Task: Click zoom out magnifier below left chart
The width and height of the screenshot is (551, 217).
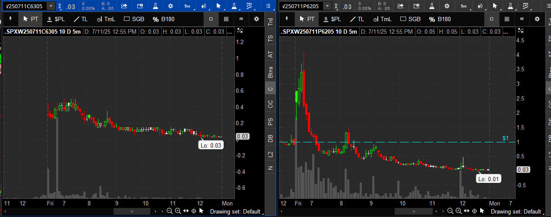Action: tap(170, 211)
